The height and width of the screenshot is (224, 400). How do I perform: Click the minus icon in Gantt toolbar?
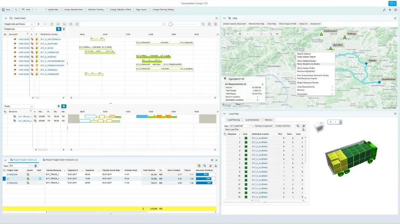tap(45, 24)
